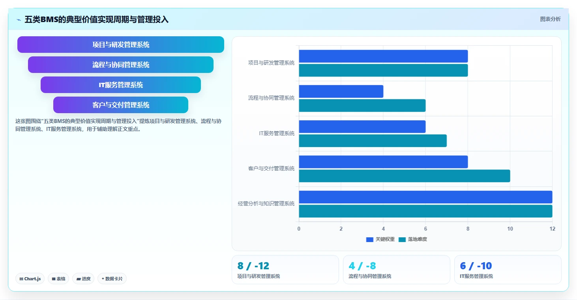Click the IT服务管理系统 axis label in chart
The height and width of the screenshot is (300, 577).
277,133
